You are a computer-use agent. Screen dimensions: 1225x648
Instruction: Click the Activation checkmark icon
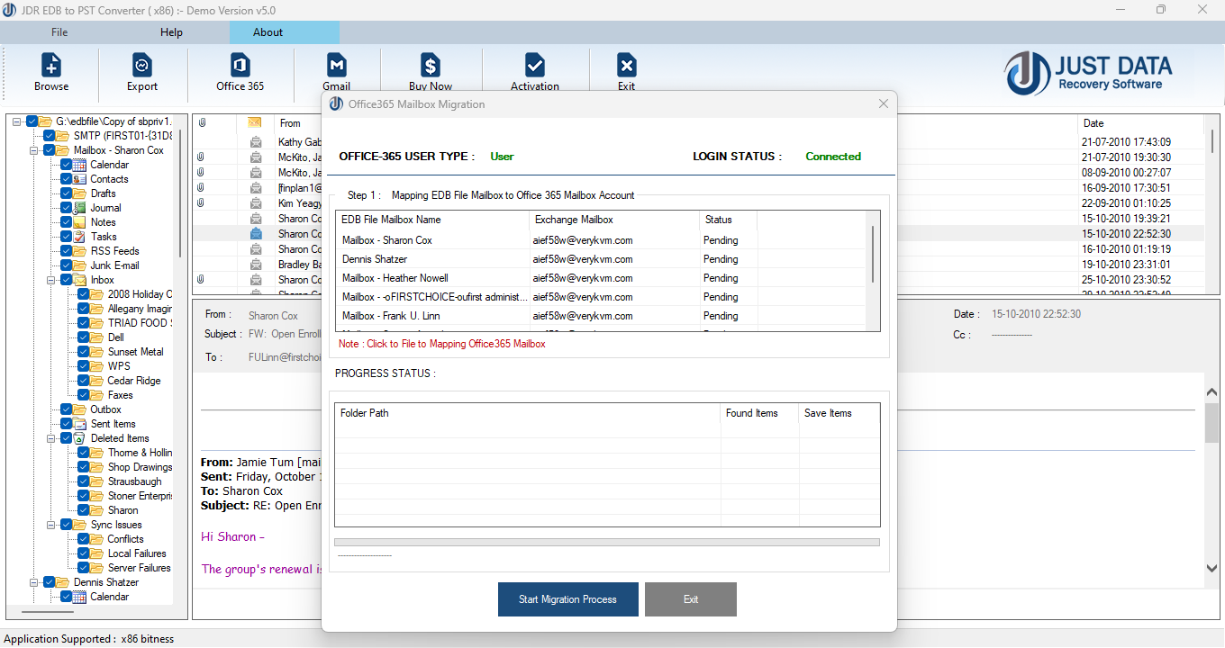(x=534, y=70)
